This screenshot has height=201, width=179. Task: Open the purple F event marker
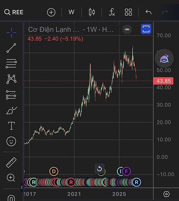click(x=126, y=171)
